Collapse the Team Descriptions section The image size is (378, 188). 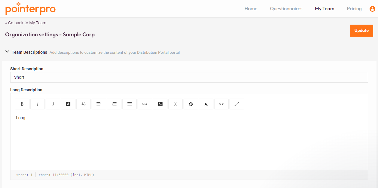tap(7, 52)
